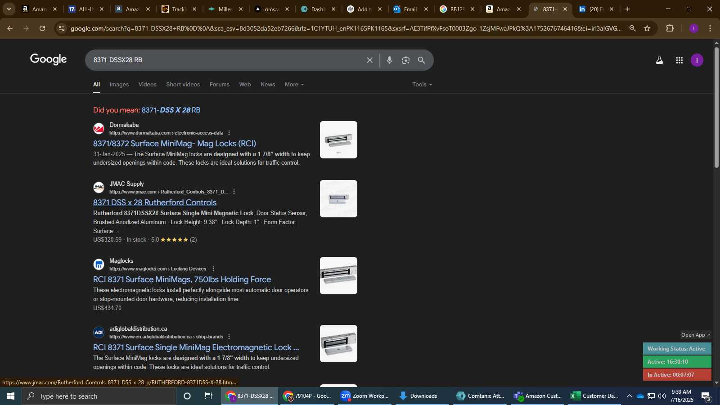Expand the More search filters dropdown
This screenshot has width=720, height=405.
coord(294,85)
